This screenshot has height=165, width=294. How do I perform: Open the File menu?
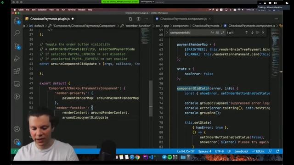tap(28, 10)
